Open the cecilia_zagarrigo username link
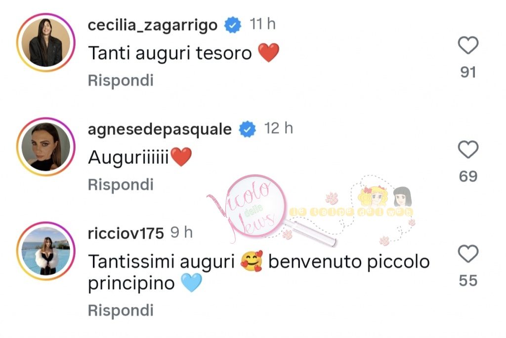The height and width of the screenshot is (338, 506). [153, 26]
